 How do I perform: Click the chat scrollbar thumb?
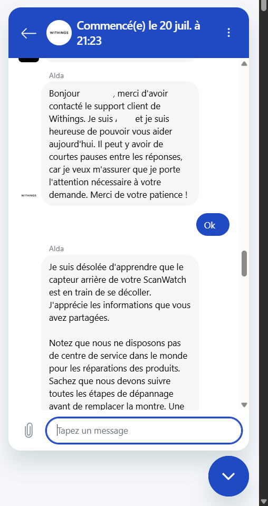(x=244, y=263)
